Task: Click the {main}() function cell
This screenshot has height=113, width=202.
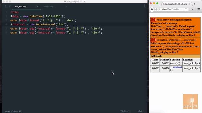Action: point(176,63)
